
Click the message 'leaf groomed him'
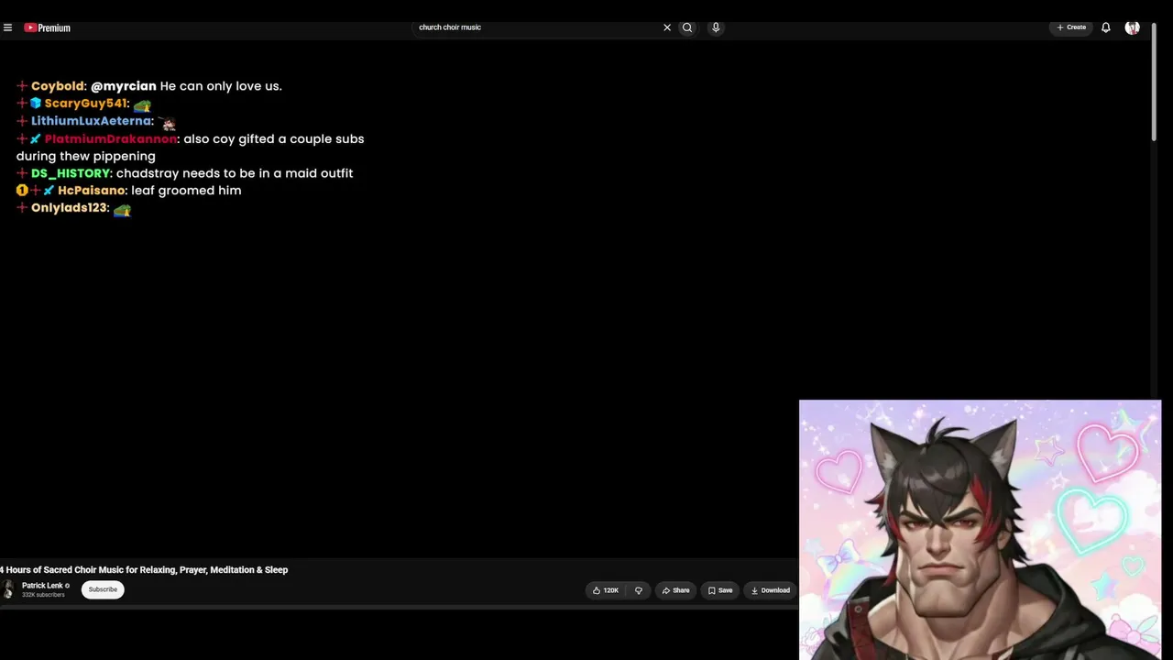[186, 191]
